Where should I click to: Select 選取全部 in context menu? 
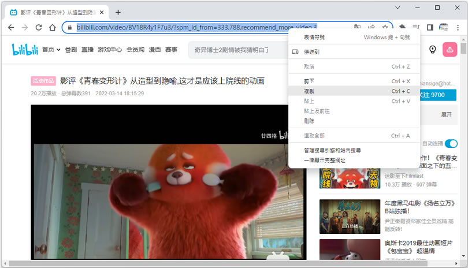[354, 136]
